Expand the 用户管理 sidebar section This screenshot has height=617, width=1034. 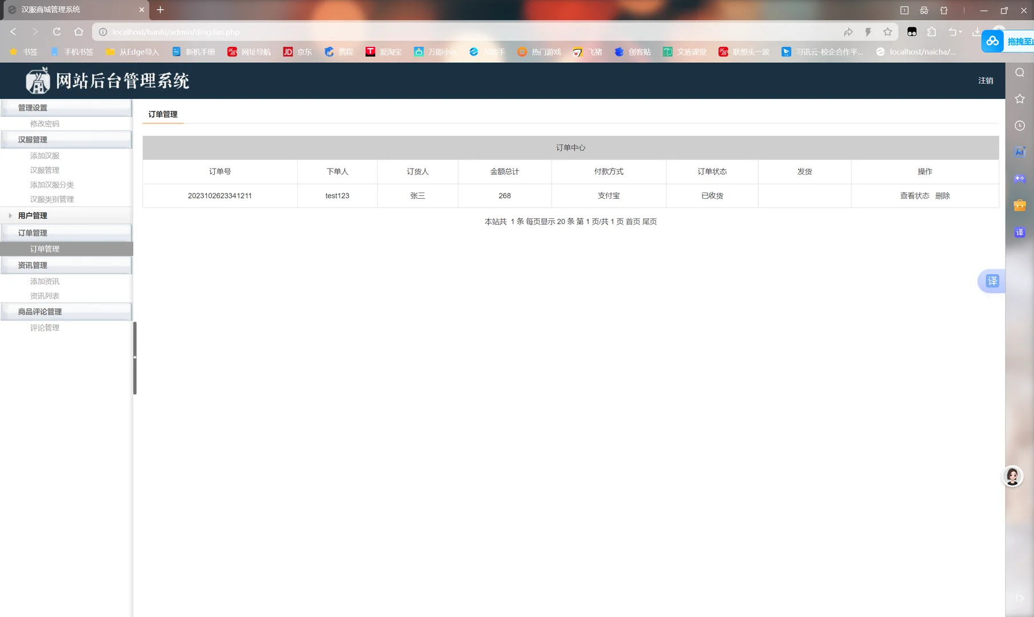66,215
